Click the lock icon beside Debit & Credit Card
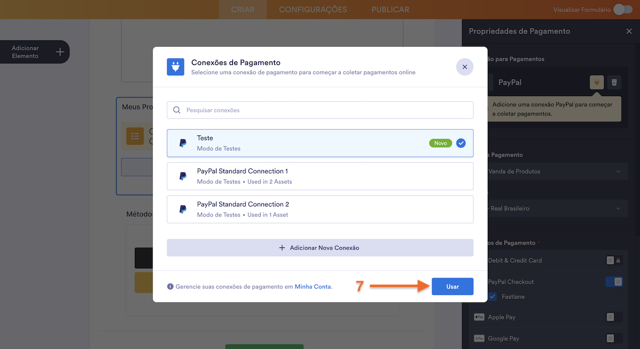 coord(618,260)
